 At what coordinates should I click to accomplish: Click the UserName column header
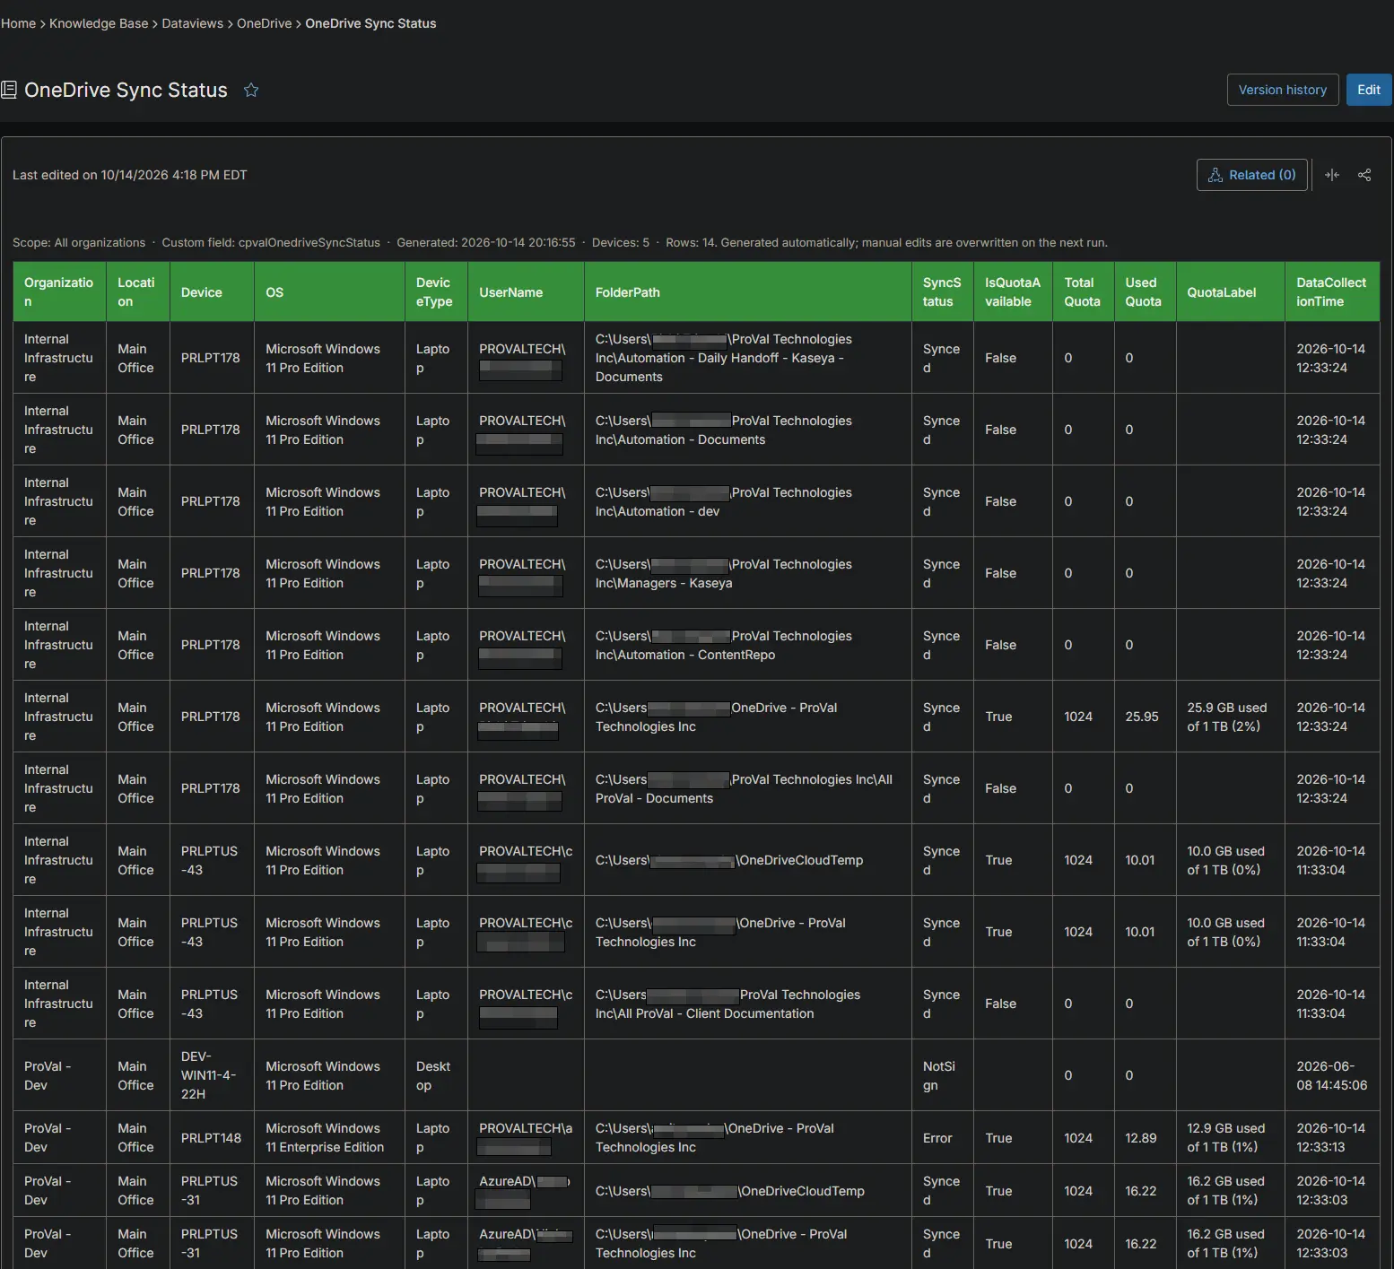(x=526, y=291)
